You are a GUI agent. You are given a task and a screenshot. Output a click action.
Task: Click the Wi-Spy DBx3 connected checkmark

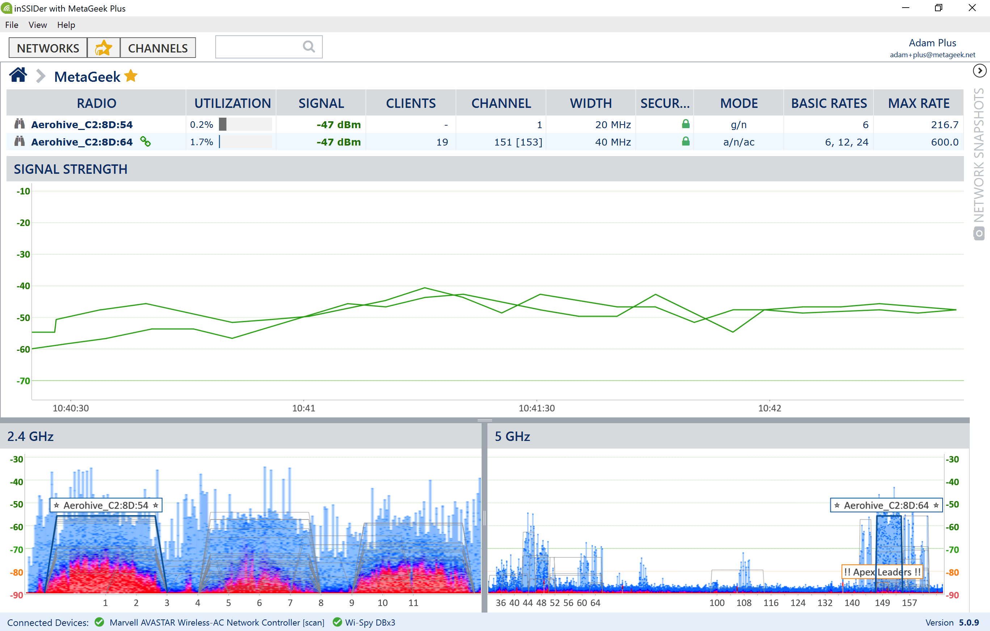pos(337,622)
